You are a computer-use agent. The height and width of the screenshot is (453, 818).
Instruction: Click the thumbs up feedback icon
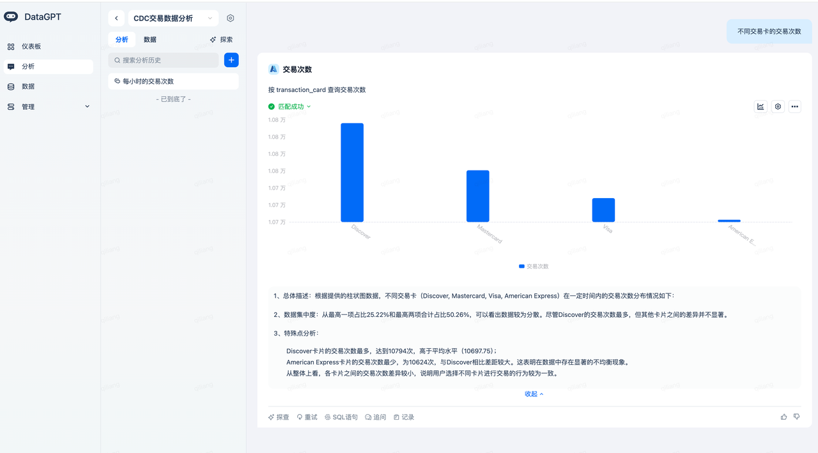[784, 417]
